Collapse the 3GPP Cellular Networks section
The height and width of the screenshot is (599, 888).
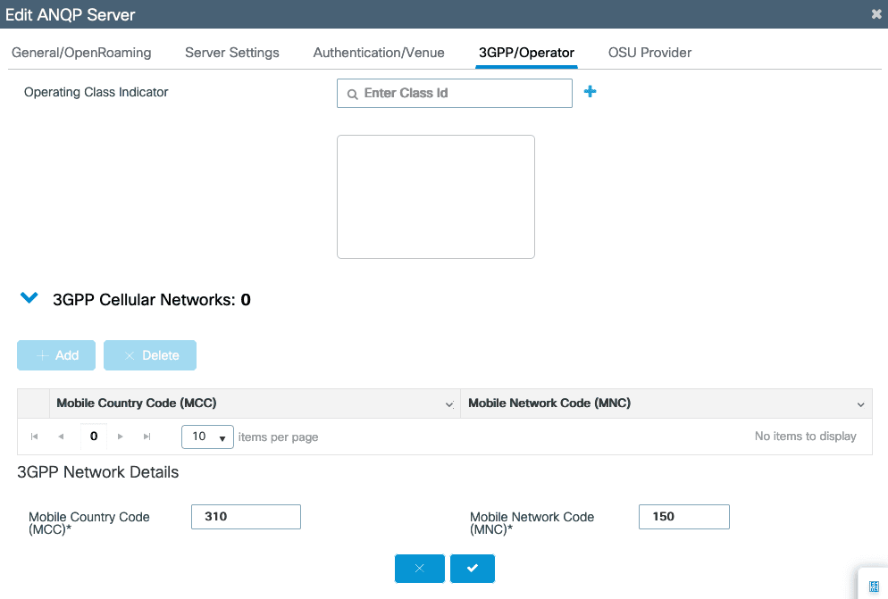(x=29, y=299)
